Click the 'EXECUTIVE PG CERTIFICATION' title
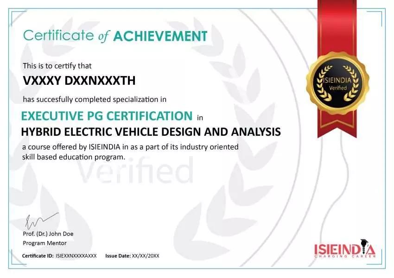The image size is (394, 278). pos(107,116)
